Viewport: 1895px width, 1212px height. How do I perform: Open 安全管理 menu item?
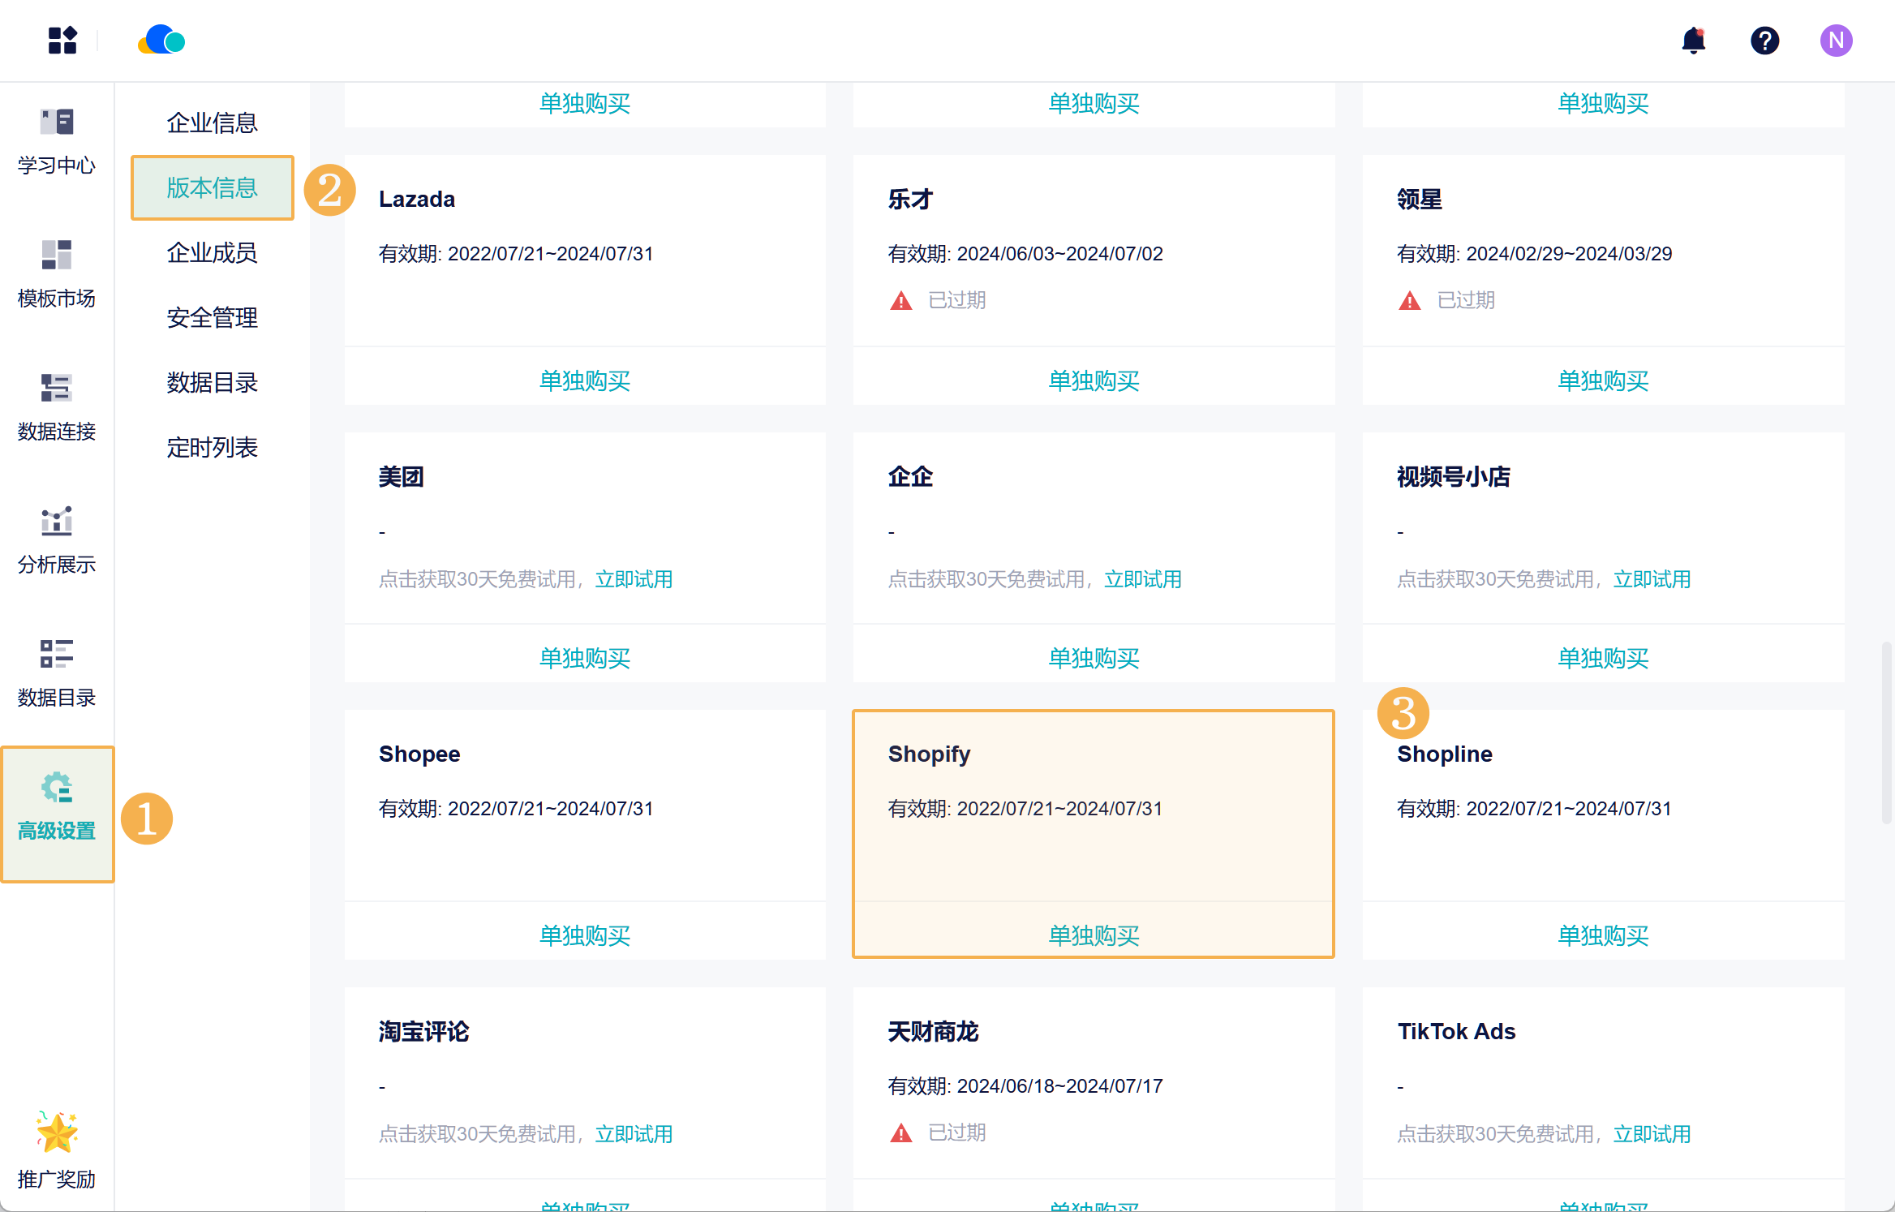212,318
